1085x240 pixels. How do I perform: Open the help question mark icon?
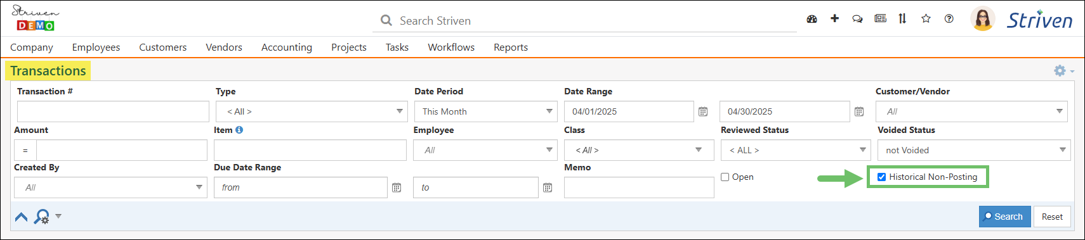click(949, 18)
